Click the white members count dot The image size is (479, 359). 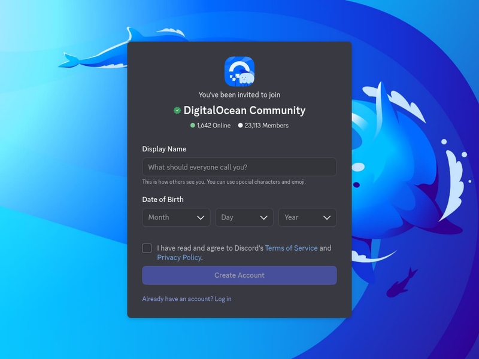241,126
